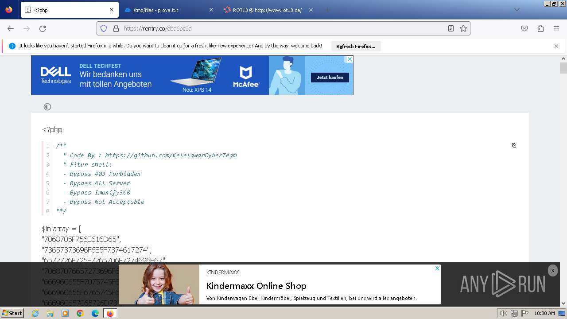
Task: Open Action Center flag icon
Action: tap(525, 313)
